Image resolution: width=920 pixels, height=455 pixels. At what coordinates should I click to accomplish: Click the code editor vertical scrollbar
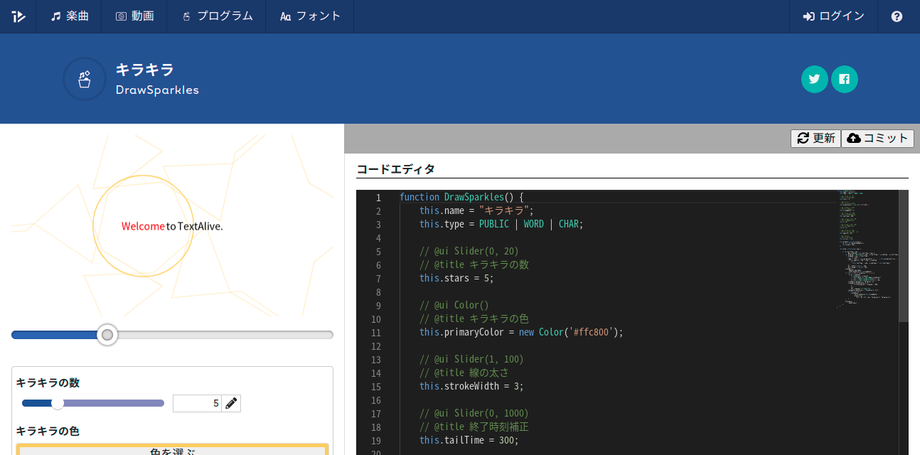(904, 256)
